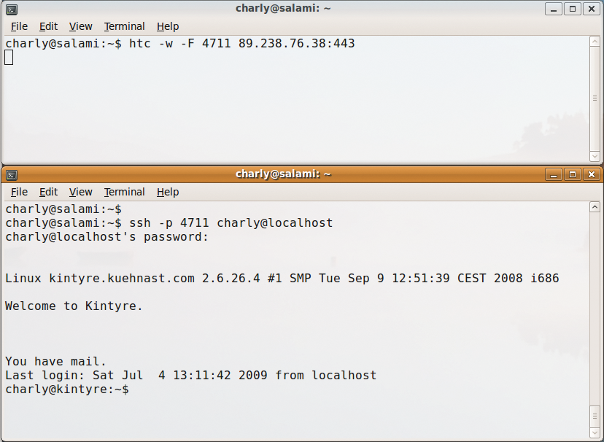Image resolution: width=604 pixels, height=442 pixels.
Task: Open Terminal menu in bottom terminal window
Action: coord(125,192)
